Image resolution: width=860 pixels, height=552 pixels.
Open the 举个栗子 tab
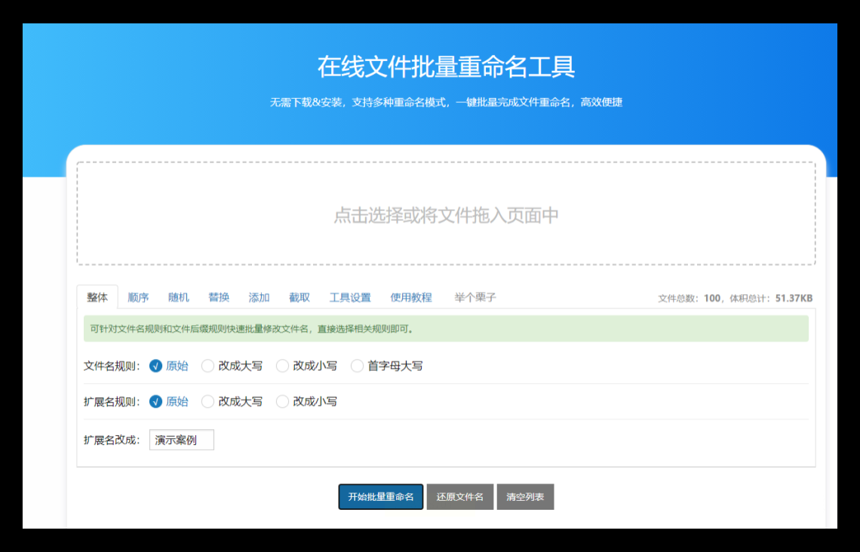tap(475, 297)
